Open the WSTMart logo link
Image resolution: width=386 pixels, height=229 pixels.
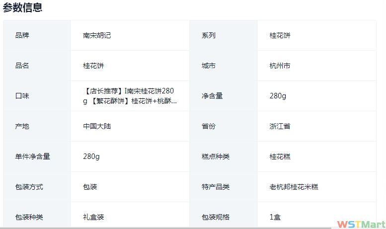coord(360,224)
